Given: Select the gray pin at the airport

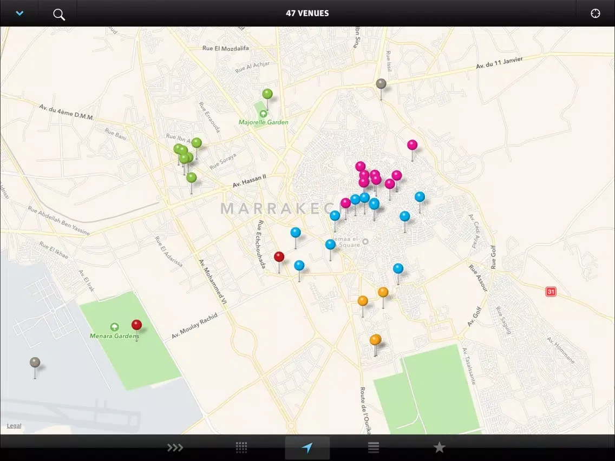Looking at the screenshot, I should click(35, 362).
